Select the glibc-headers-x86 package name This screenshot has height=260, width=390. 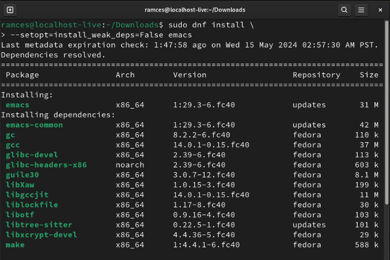46,165
